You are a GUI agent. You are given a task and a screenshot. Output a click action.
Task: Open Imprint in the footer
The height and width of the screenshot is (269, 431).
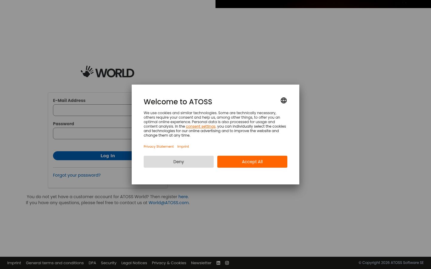tap(14, 263)
